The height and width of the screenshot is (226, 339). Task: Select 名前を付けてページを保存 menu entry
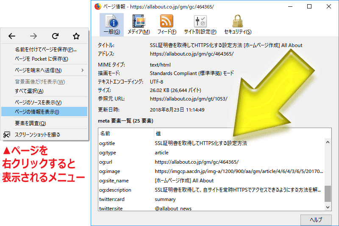44,50
